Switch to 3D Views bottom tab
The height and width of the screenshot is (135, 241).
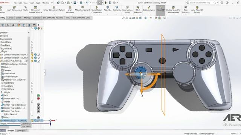21,130
